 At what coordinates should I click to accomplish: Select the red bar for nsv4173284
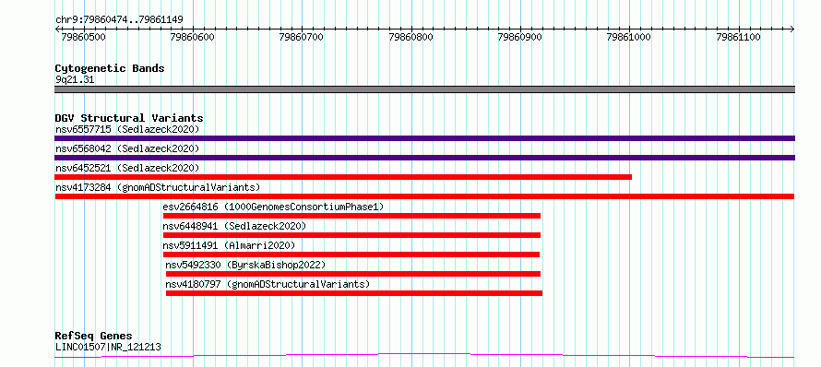coord(424,196)
